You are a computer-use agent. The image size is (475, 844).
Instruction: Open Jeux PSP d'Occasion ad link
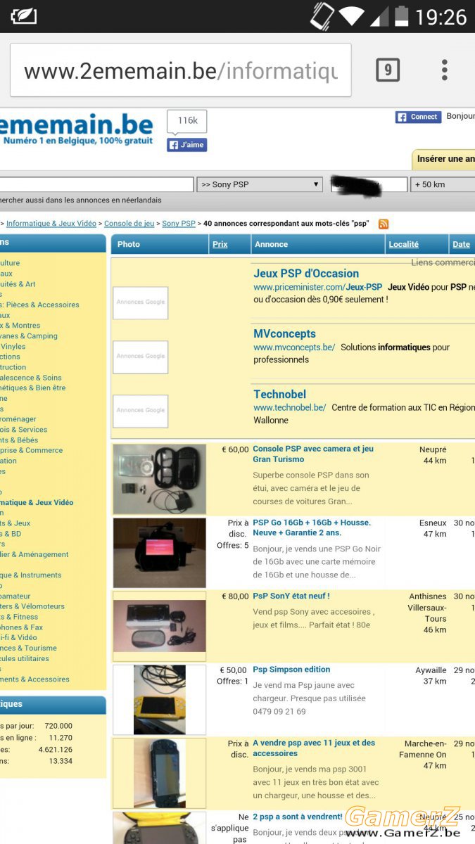tap(306, 274)
